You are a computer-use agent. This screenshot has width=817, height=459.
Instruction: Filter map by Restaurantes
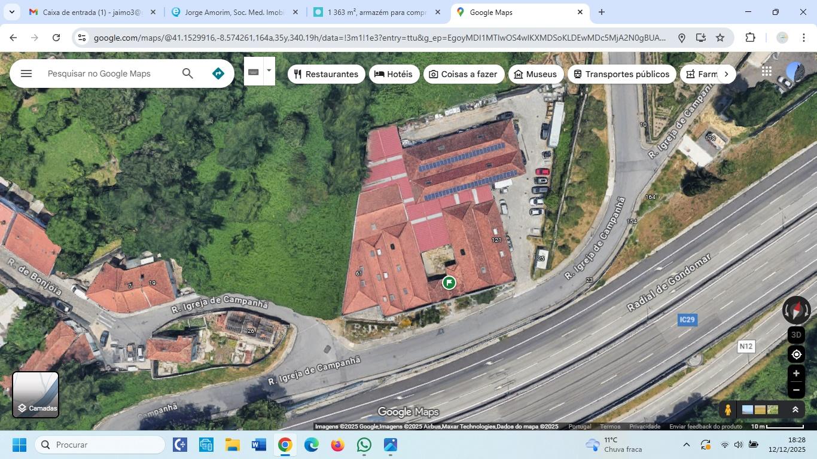(326, 74)
